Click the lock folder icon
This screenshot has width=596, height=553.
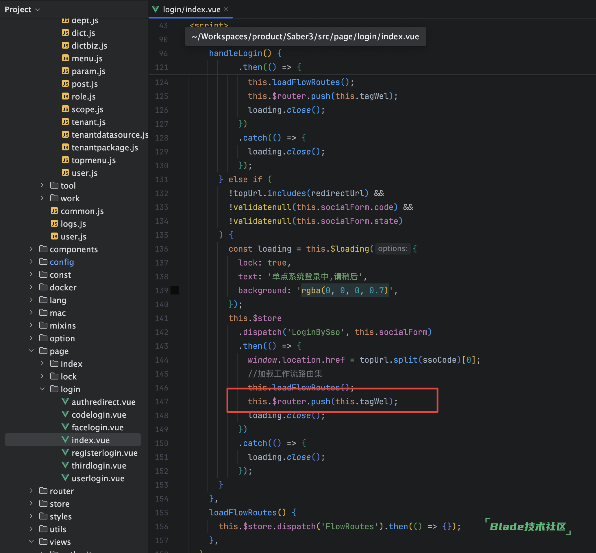coord(54,376)
